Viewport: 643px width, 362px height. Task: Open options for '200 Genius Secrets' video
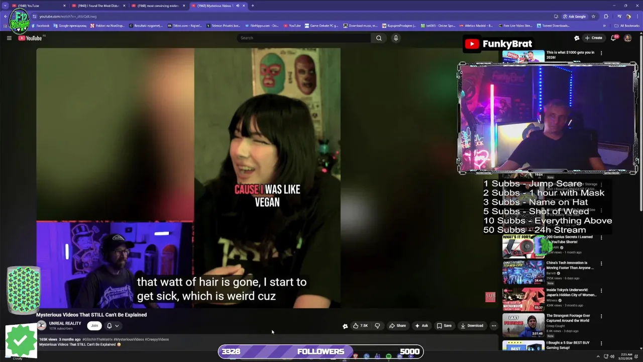pos(601,237)
